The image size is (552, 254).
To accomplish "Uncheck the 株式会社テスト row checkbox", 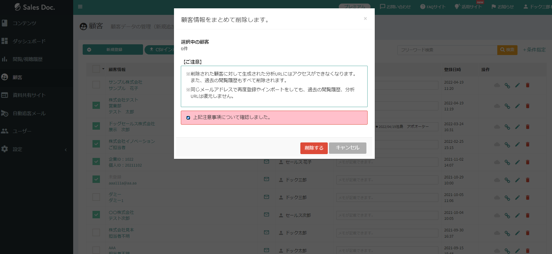I will [96, 105].
